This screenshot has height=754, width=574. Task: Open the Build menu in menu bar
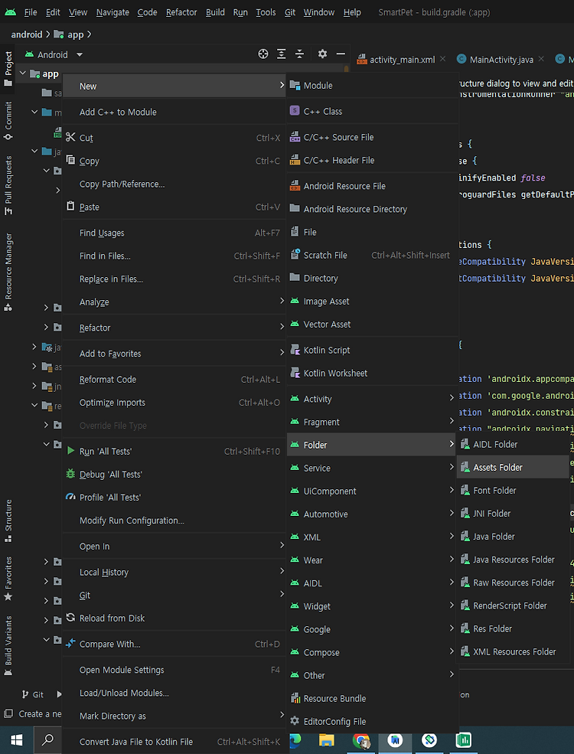coord(215,12)
